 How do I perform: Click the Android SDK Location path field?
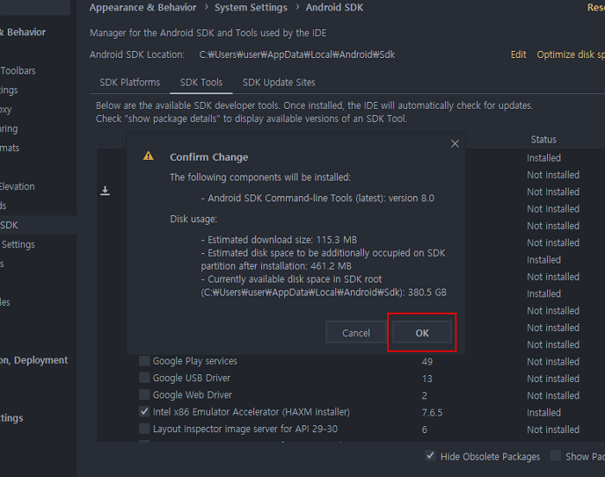tap(347, 54)
